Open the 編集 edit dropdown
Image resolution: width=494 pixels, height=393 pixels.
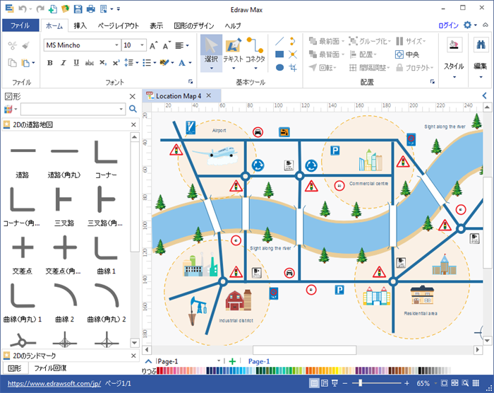coord(481,77)
